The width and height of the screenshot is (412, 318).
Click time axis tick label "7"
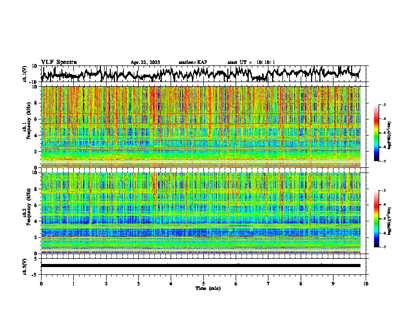(x=268, y=284)
